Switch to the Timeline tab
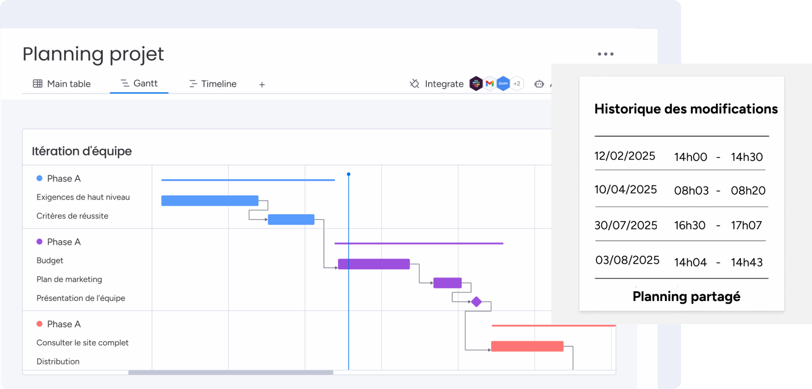This screenshot has width=812, height=389. pos(213,84)
